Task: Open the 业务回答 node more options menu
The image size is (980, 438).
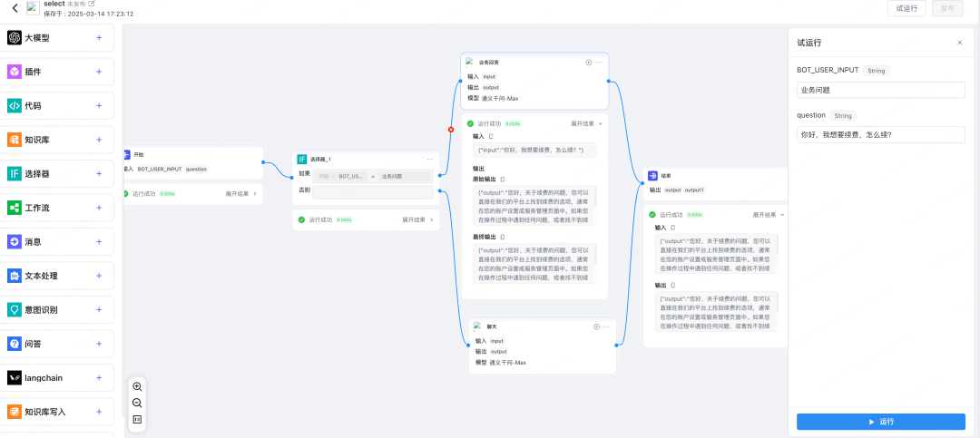Action: [x=599, y=63]
